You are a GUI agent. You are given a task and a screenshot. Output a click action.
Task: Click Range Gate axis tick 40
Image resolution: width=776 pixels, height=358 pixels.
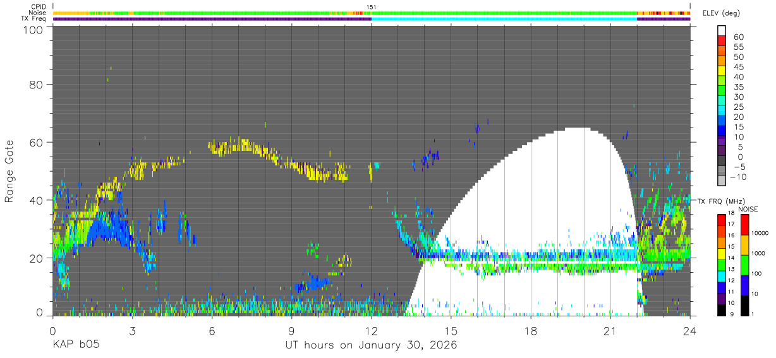click(x=36, y=200)
